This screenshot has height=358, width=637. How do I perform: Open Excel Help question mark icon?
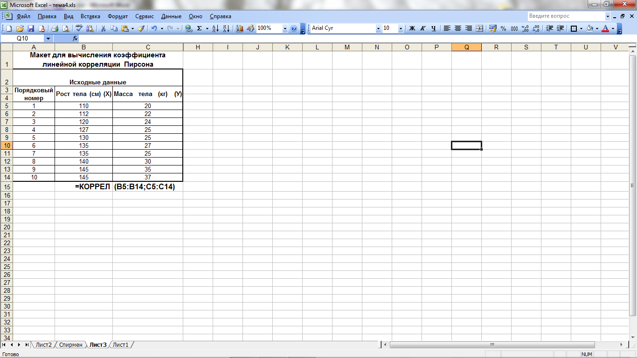tap(294, 28)
